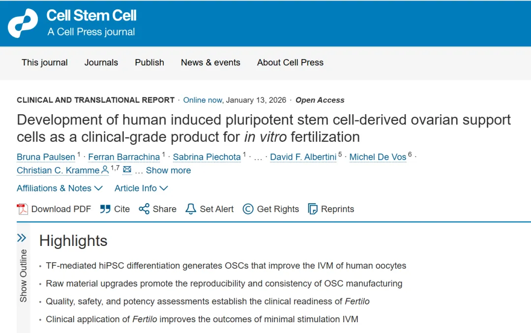The image size is (531, 333).
Task: Open author Michel De Vos link
Action: pos(378,157)
